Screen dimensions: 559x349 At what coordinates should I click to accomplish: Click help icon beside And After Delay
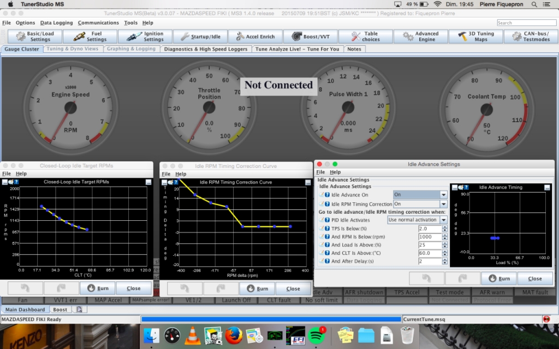(327, 261)
